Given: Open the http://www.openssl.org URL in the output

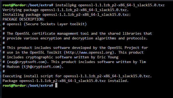Looking at the screenshot, I should (x=89, y=52).
